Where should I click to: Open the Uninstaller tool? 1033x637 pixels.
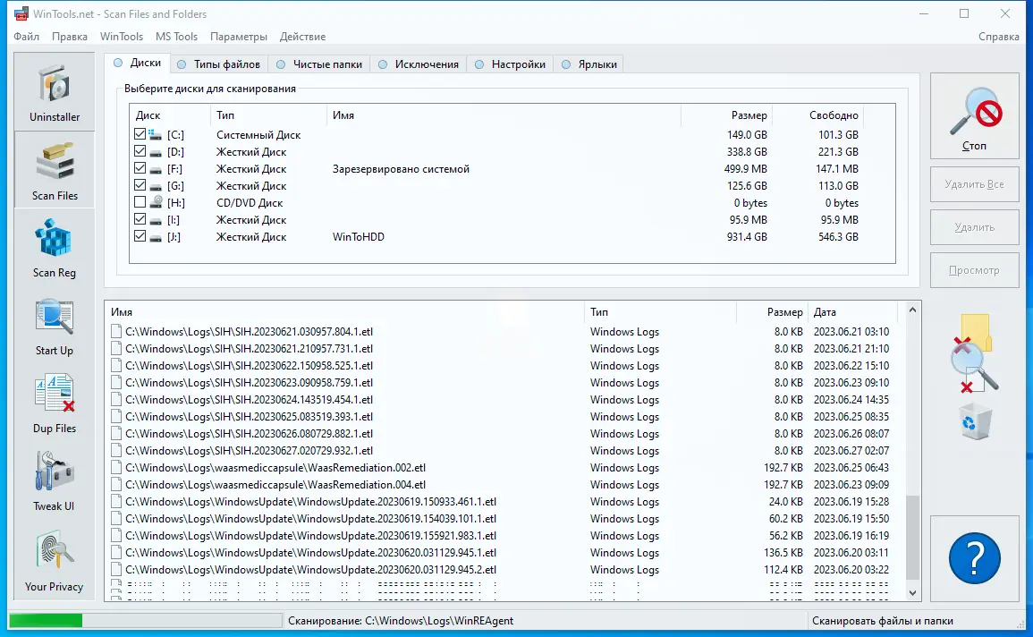click(54, 91)
